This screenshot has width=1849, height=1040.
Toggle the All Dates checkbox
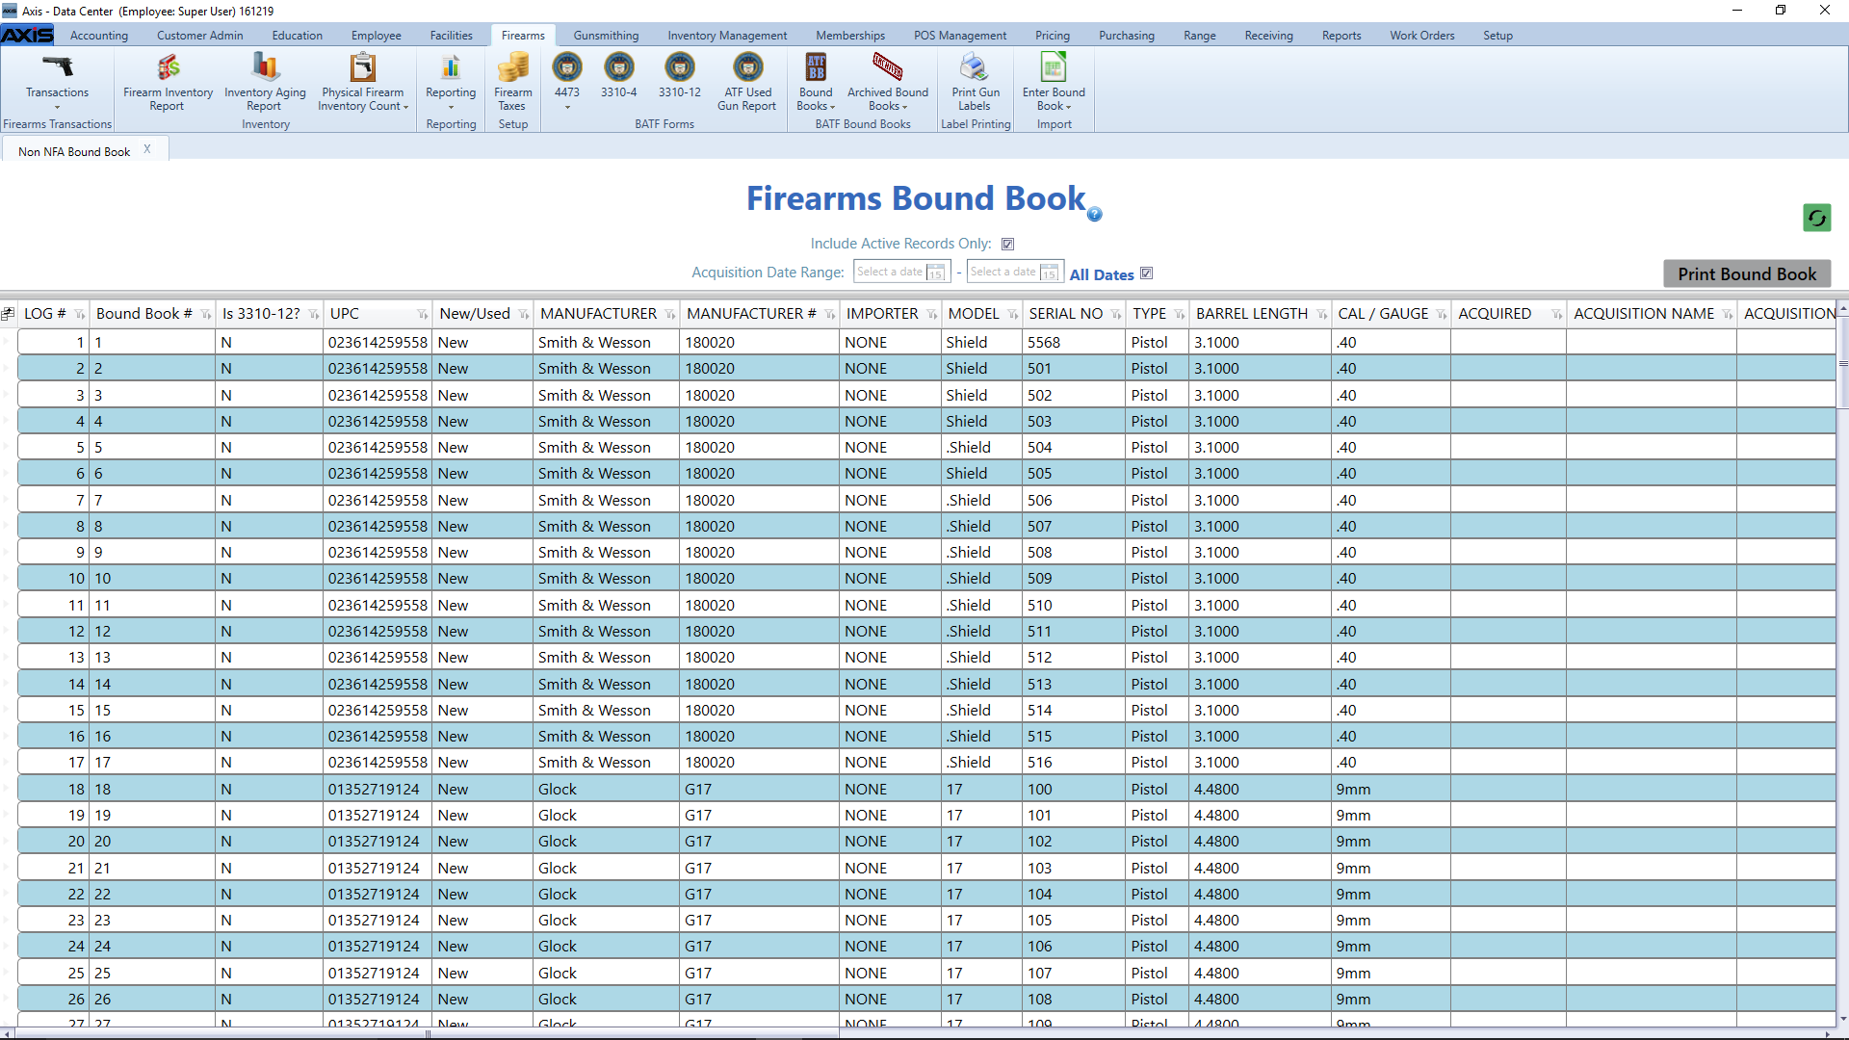pyautogui.click(x=1147, y=273)
